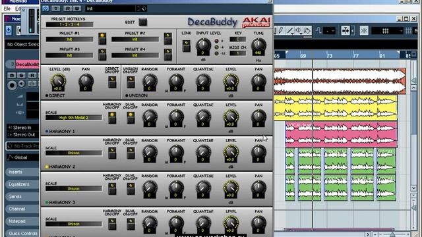Image resolution: width=422 pixels, height=237 pixels.
Task: Click the Global track preset row
Action: (x=22, y=158)
